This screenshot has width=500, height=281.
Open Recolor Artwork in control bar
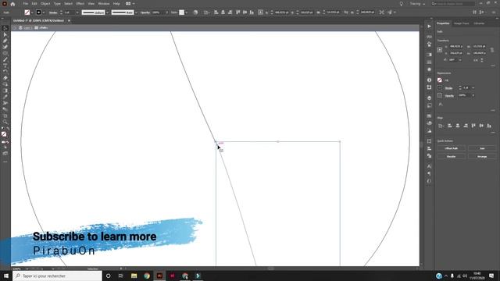coord(195,12)
